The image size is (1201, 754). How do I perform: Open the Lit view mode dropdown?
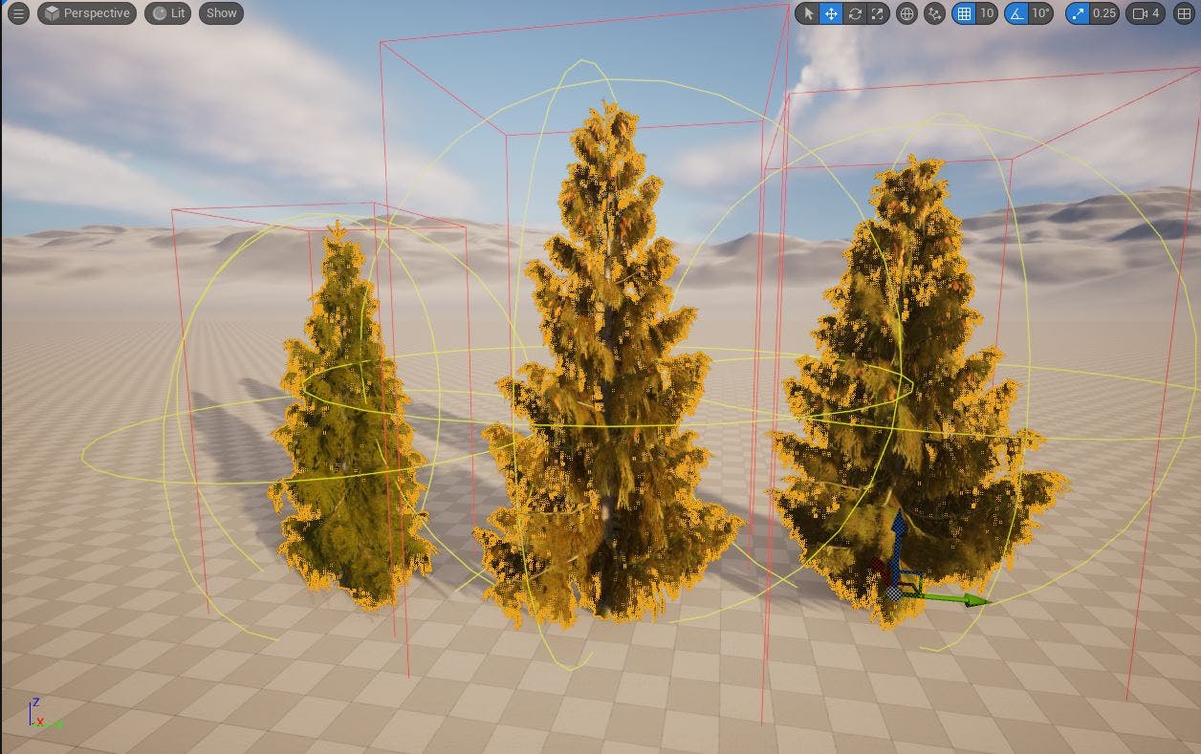coord(167,13)
